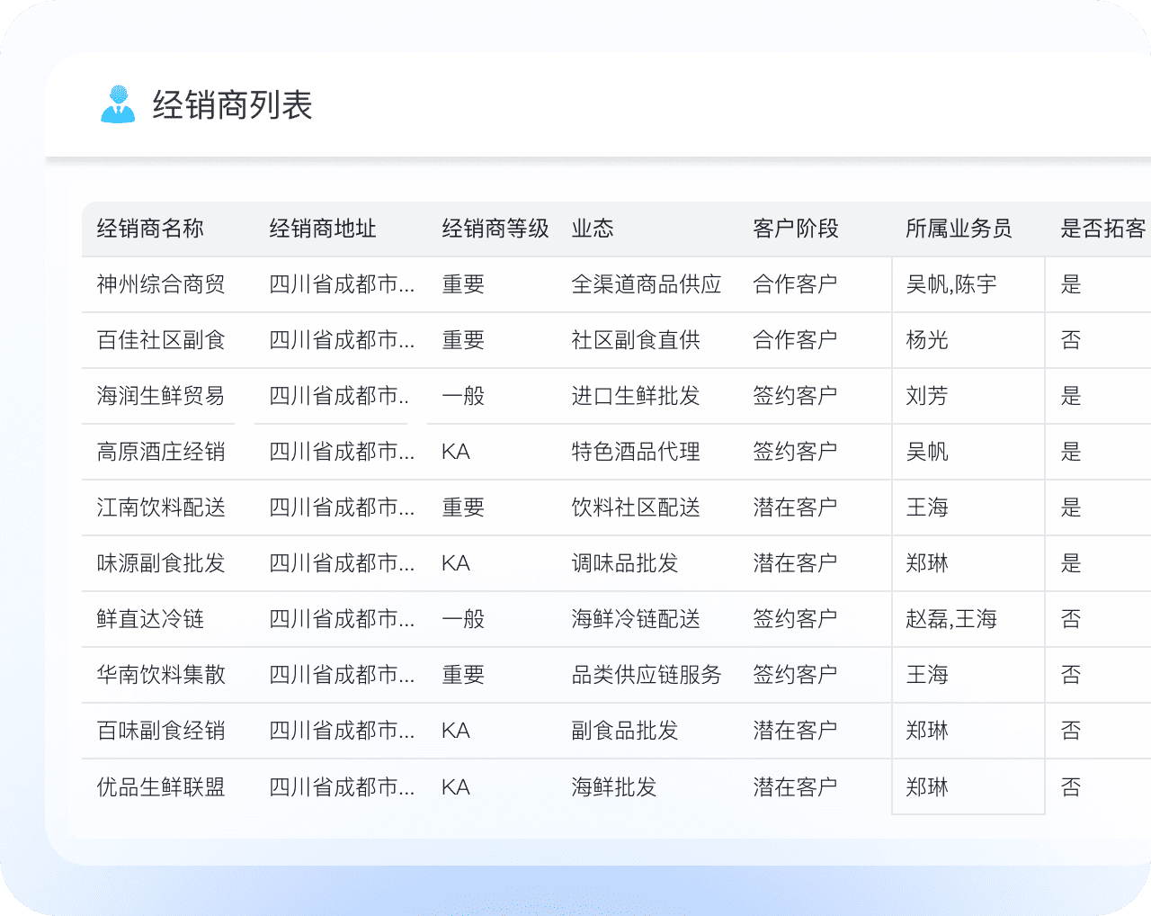
Task: Select 高原酒庄经销 in the list
Action: 161,452
